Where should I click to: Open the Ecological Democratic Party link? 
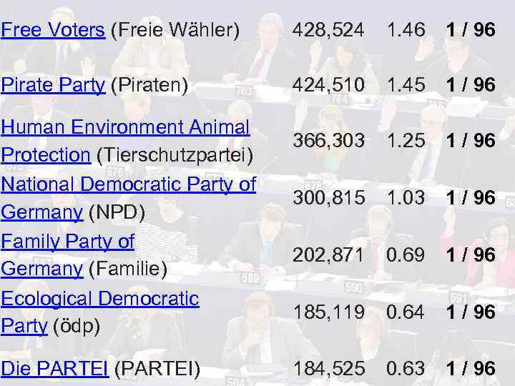pos(99,299)
